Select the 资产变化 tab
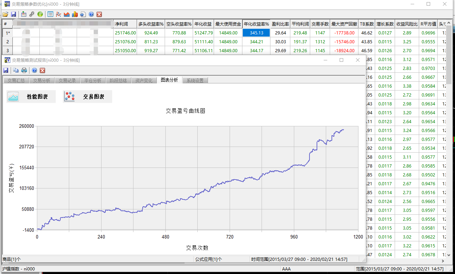Viewport: 455px width, 274px height. pyautogui.click(x=144, y=81)
